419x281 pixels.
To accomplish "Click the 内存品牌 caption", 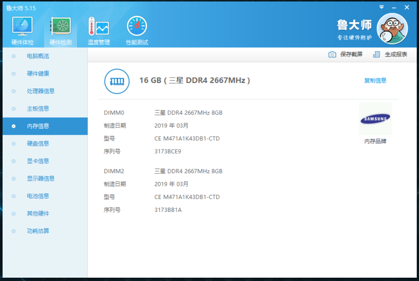I will 375,141.
